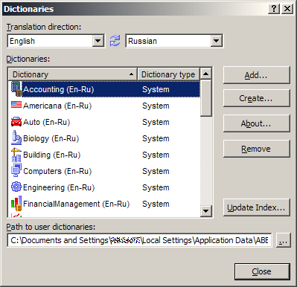This screenshot has height=287, width=297.
Task: Sort by the Dictionary type column header
Action: 168,74
